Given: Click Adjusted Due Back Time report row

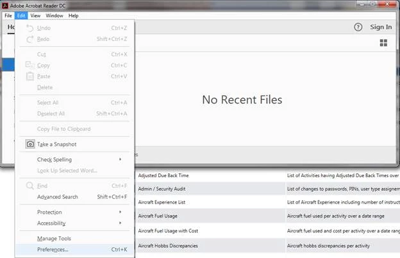Looking at the screenshot, I should (x=163, y=175).
